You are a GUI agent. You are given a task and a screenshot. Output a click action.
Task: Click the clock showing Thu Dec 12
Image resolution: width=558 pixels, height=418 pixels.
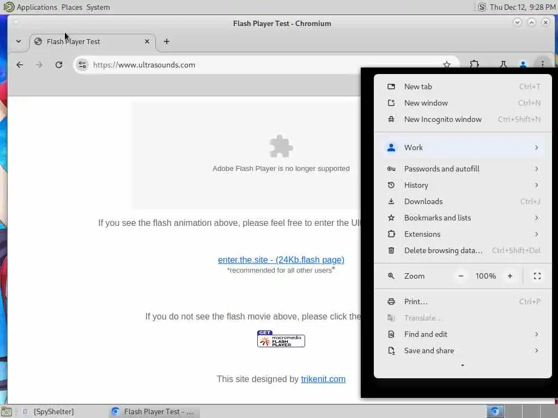click(523, 7)
